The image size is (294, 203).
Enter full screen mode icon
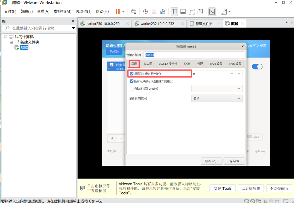click(x=192, y=12)
